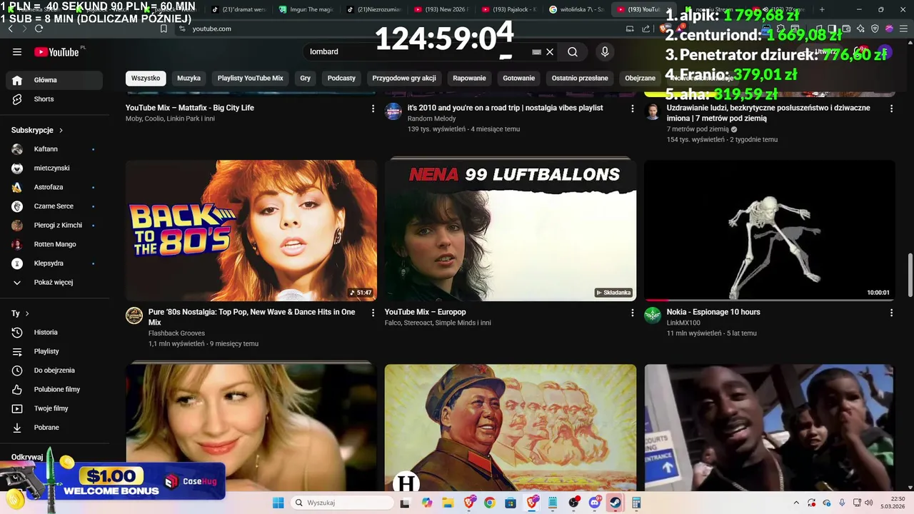Select the Gry filter chip
The height and width of the screenshot is (514, 914).
(x=306, y=79)
